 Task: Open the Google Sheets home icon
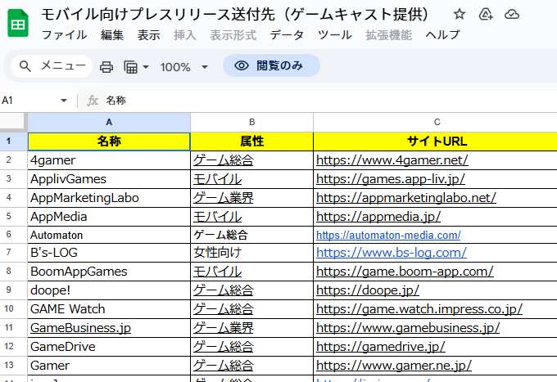pos(18,24)
